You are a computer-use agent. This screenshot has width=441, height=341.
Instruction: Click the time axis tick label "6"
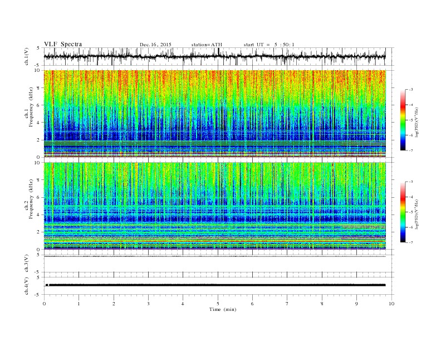pyautogui.click(x=252, y=304)
